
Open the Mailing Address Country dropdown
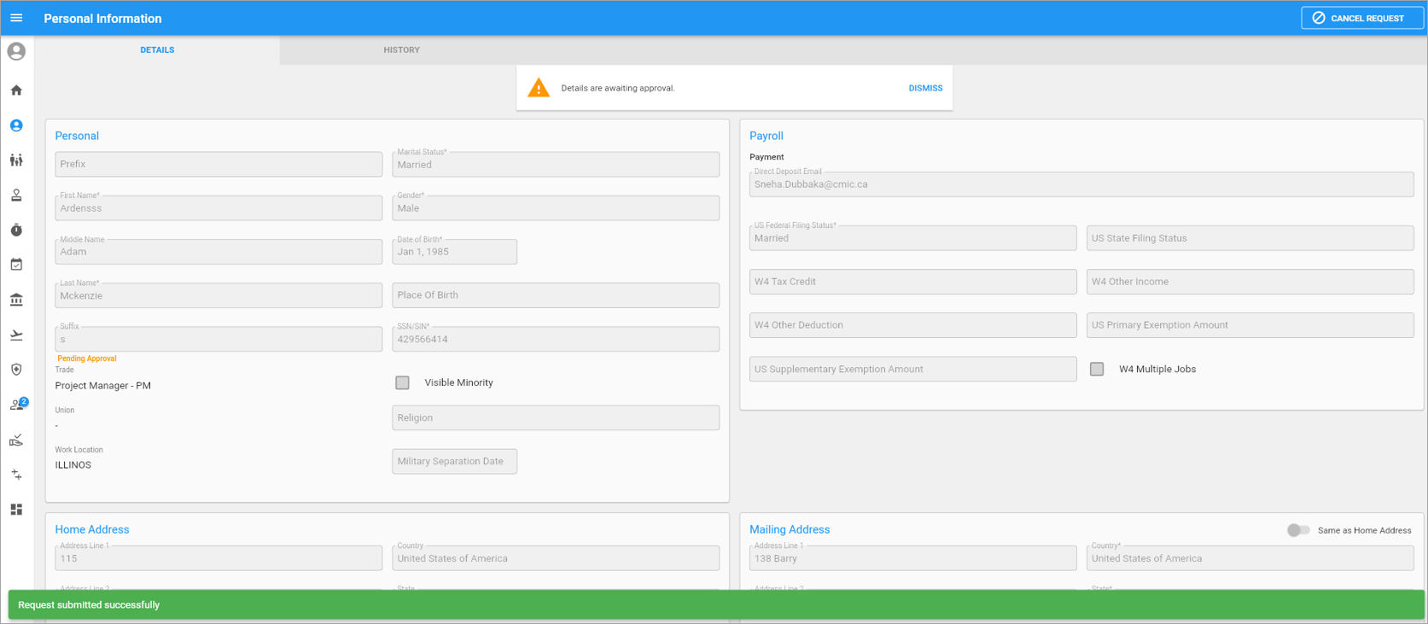(1250, 558)
